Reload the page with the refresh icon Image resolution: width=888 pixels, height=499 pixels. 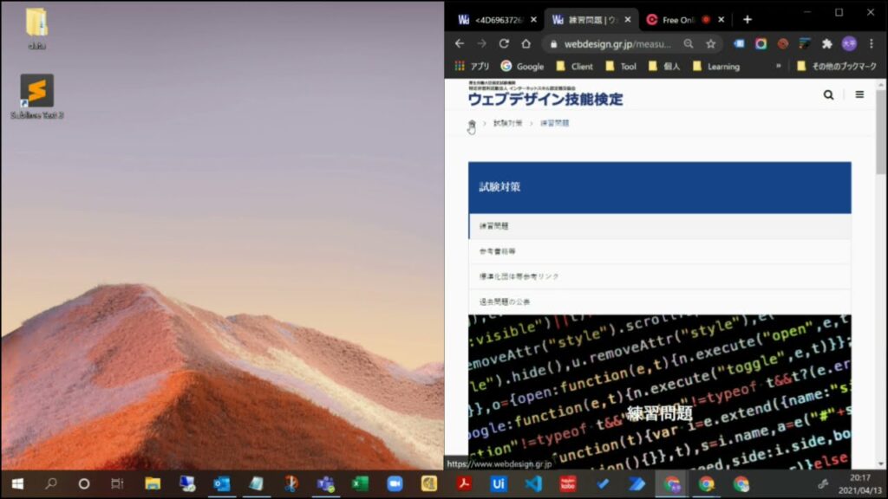click(504, 42)
